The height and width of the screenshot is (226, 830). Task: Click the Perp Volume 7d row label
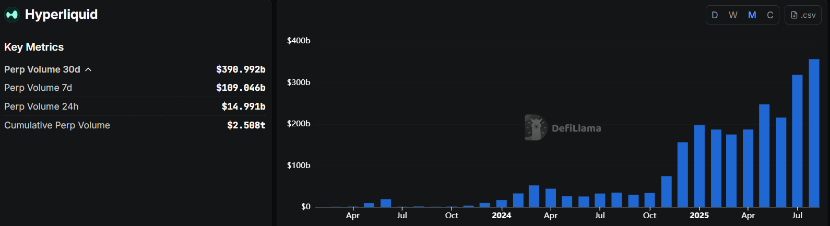[x=38, y=88]
